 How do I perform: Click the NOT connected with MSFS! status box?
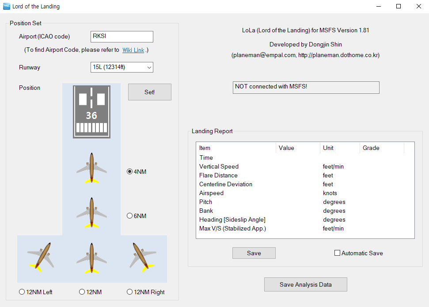coord(306,87)
